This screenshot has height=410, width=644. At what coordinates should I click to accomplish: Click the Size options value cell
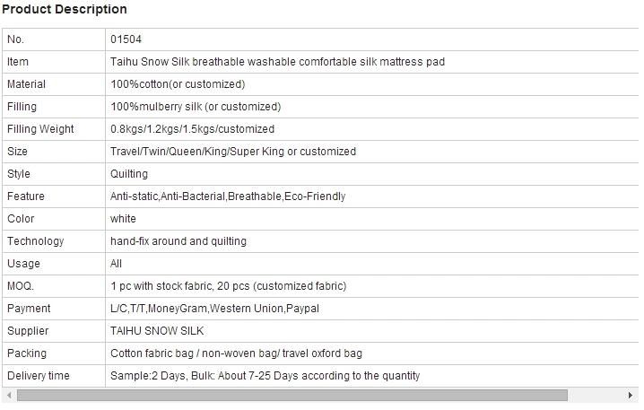coord(371,152)
